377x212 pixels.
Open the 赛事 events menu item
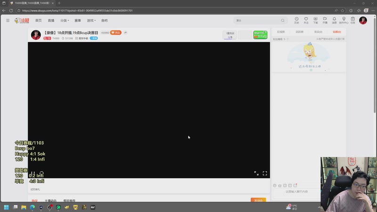click(78, 20)
